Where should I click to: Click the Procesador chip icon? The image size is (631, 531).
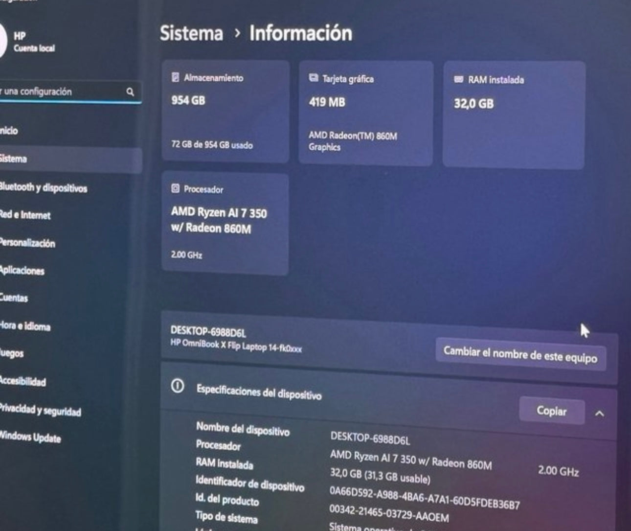coord(175,188)
